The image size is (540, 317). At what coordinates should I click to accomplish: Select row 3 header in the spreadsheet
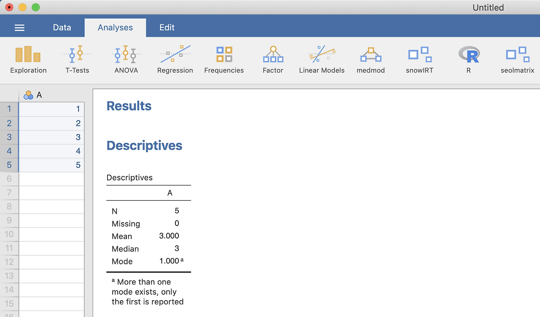click(x=9, y=137)
